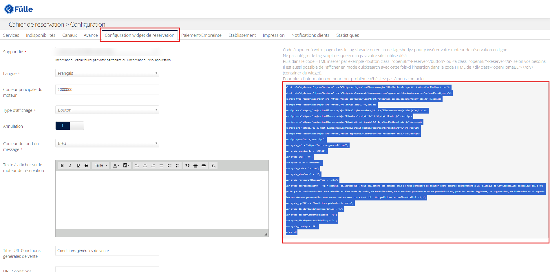Image resolution: width=550 pixels, height=272 pixels.
Task: Apply italic formatting in the editor toolbar
Action: pyautogui.click(x=70, y=165)
